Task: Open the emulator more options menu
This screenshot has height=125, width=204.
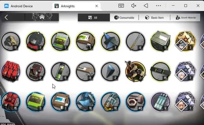Action: pos(158,6)
